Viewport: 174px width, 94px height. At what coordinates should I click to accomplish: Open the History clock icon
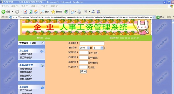tap(66, 12)
